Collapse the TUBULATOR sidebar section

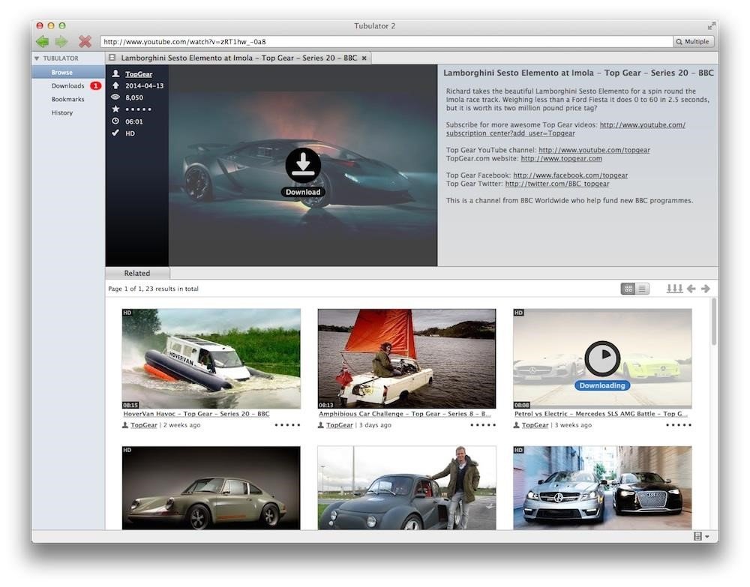pyautogui.click(x=36, y=58)
